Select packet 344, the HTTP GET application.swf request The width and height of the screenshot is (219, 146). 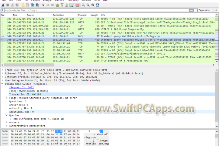tap(108, 22)
